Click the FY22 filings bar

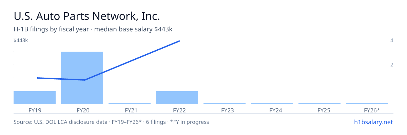pos(177,98)
